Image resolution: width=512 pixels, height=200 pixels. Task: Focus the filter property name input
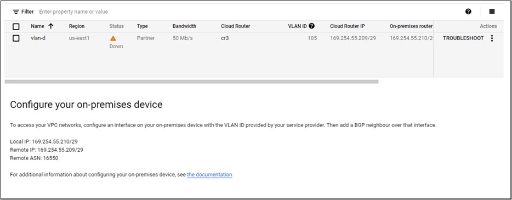[x=73, y=12]
